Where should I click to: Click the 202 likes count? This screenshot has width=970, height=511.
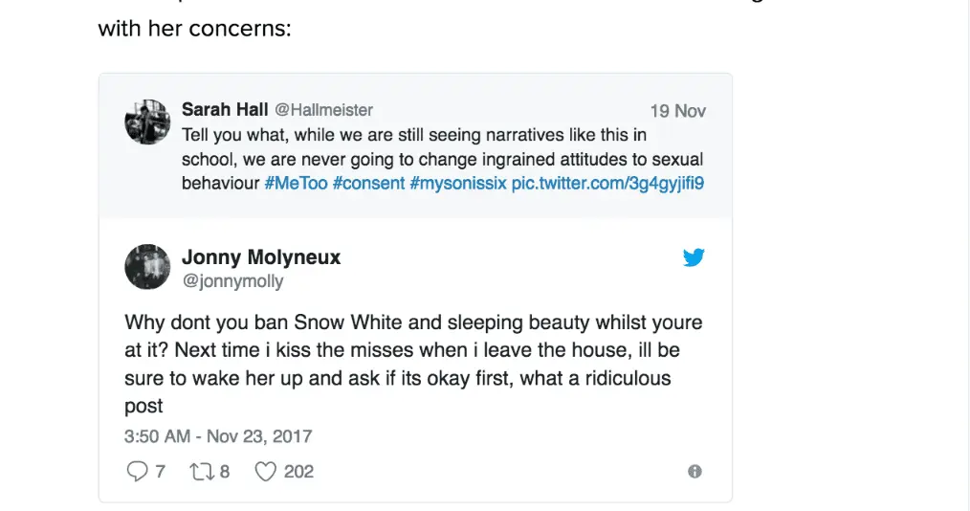click(x=298, y=471)
